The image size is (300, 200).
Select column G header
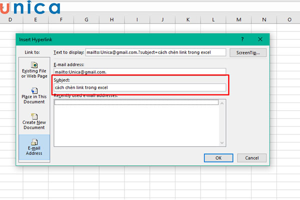click(86, 19)
